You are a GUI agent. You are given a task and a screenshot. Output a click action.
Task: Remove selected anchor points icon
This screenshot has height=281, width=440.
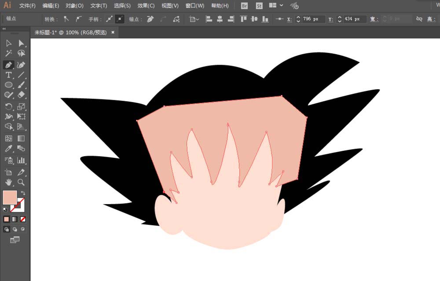[150, 19]
